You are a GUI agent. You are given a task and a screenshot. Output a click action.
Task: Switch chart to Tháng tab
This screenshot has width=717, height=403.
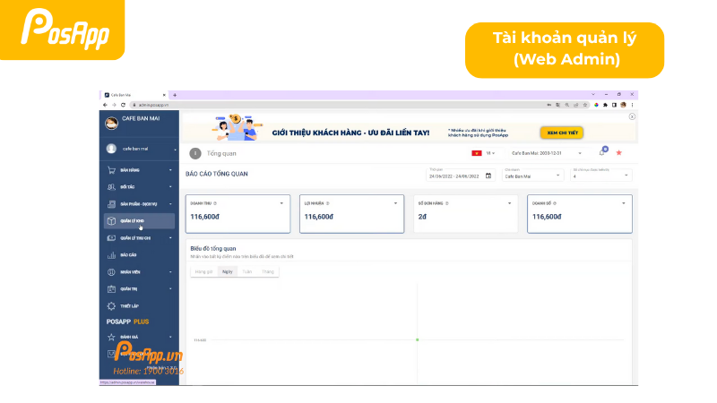(267, 272)
